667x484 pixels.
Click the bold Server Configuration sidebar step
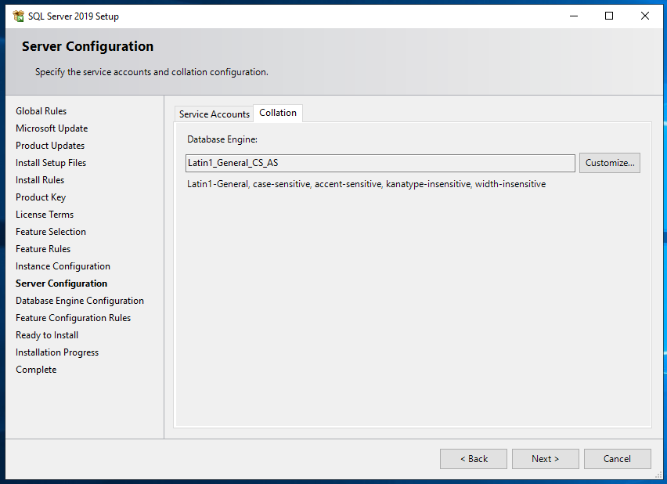point(62,284)
